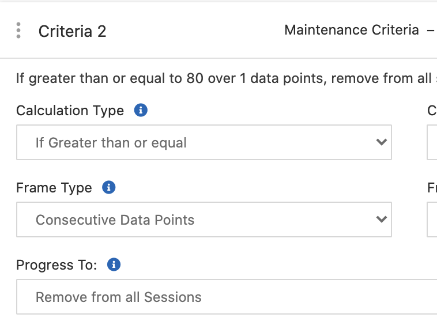Click the cut-off field right of Calculation Type
The height and width of the screenshot is (333, 437).
tap(432, 142)
